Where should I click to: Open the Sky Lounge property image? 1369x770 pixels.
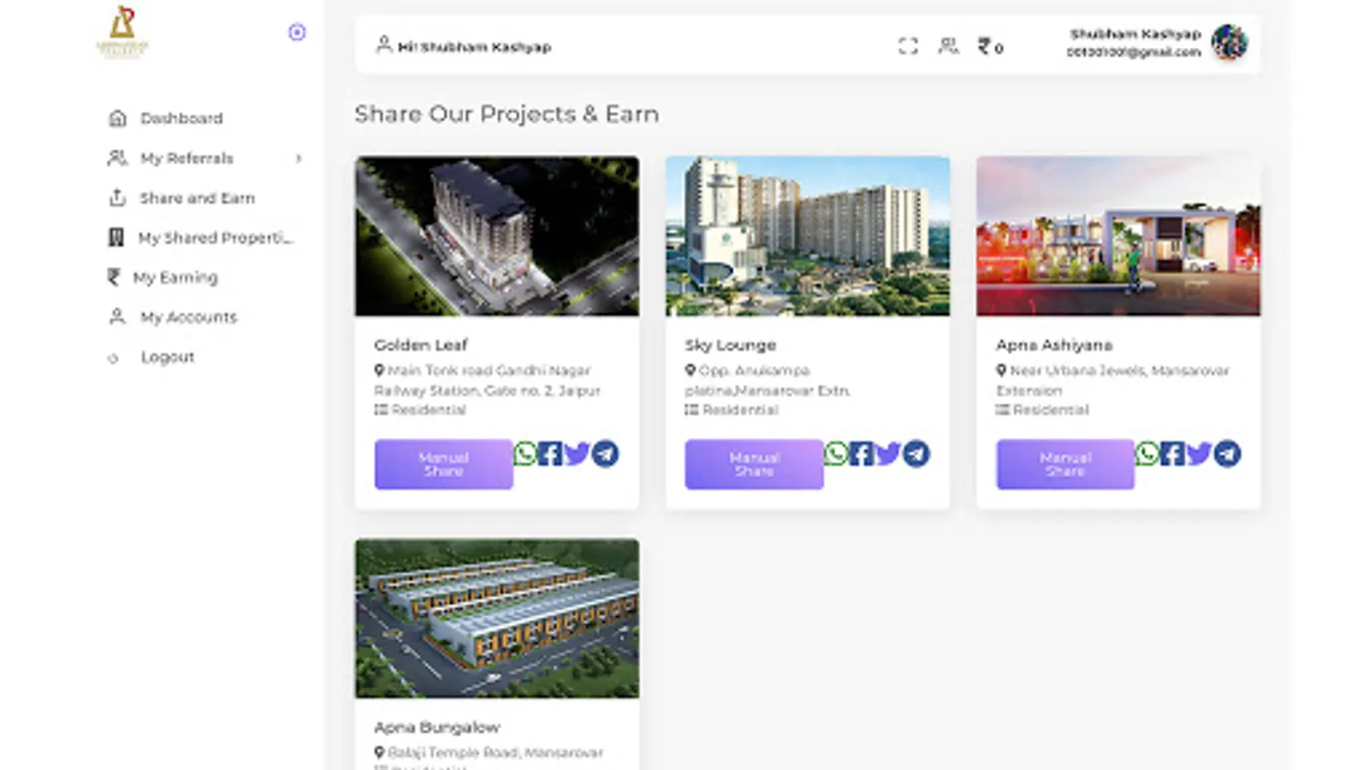coord(808,236)
